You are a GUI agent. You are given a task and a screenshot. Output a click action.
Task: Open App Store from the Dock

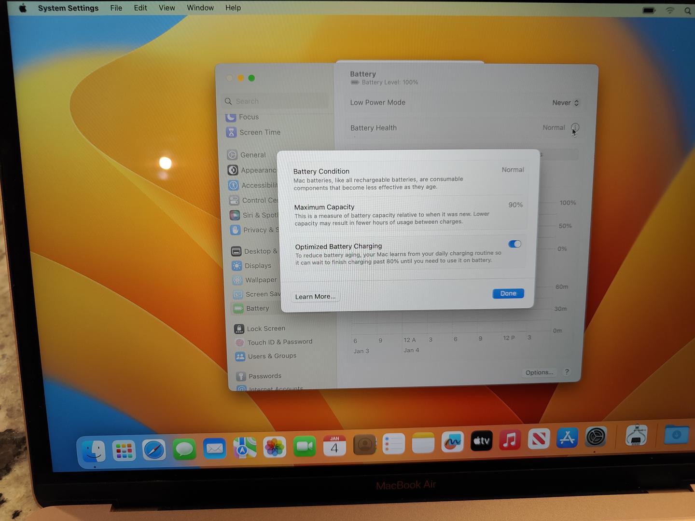567,438
